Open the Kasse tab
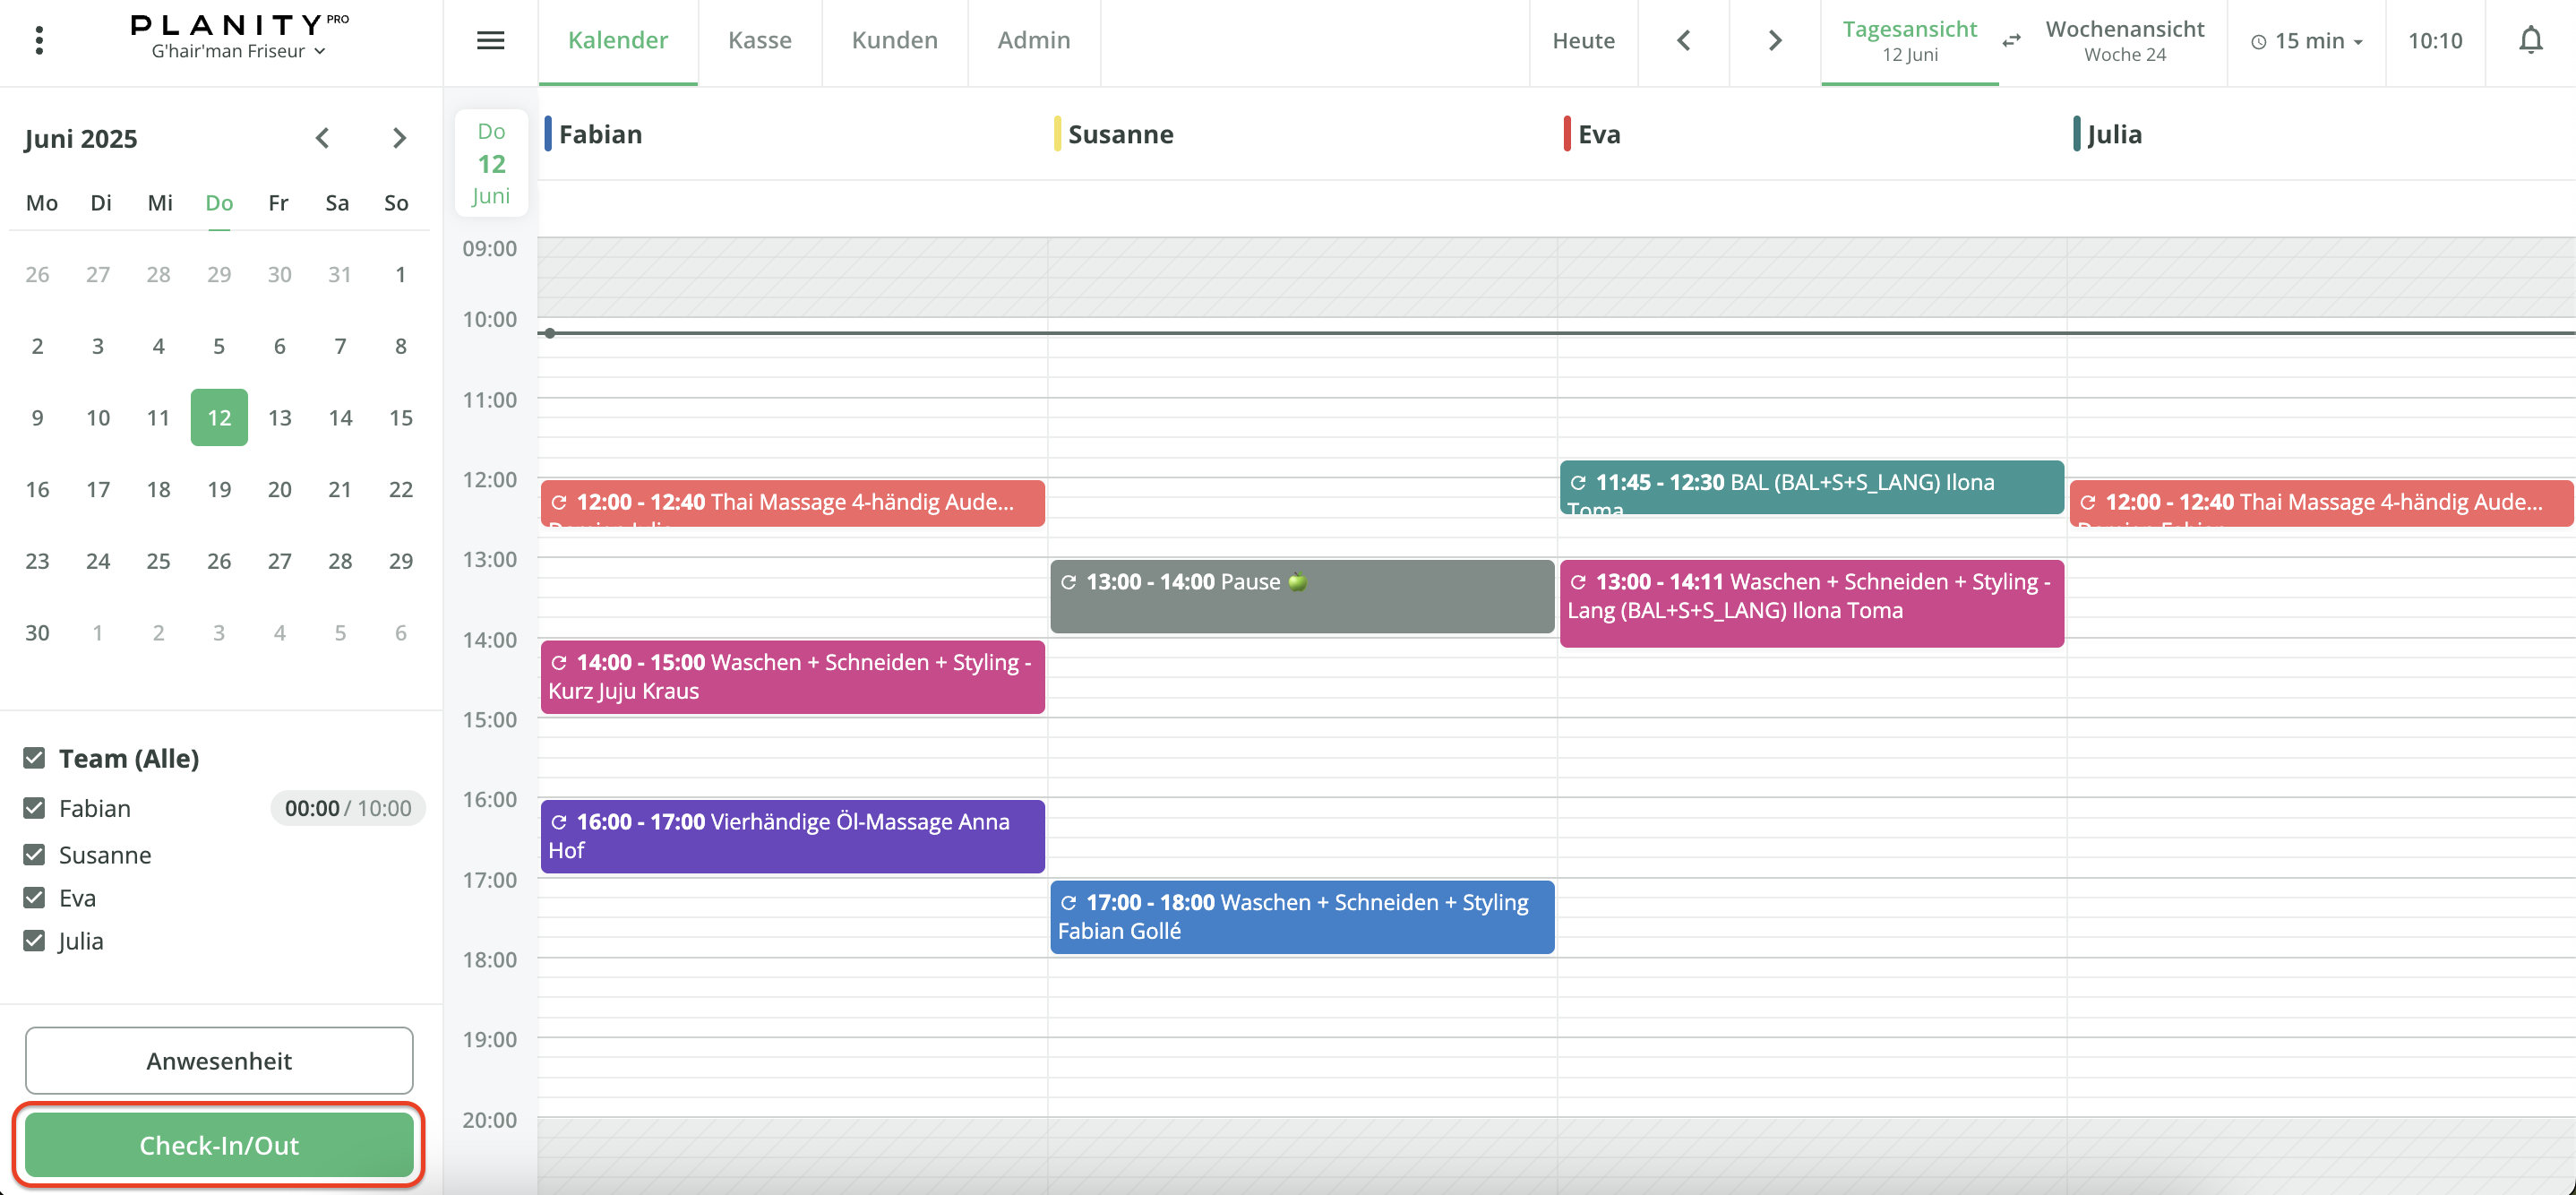This screenshot has width=2576, height=1195. [x=759, y=40]
